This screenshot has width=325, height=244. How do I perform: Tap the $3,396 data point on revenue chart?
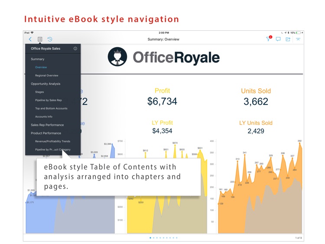(x=112, y=144)
